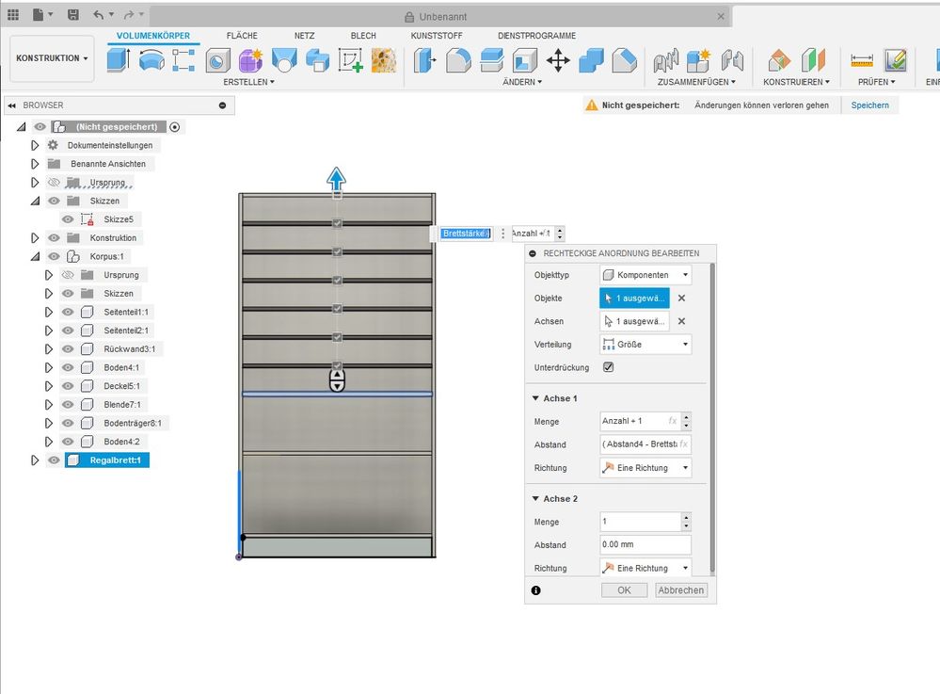The width and height of the screenshot is (940, 694).
Task: Select the Sweep tool icon
Action: click(183, 60)
